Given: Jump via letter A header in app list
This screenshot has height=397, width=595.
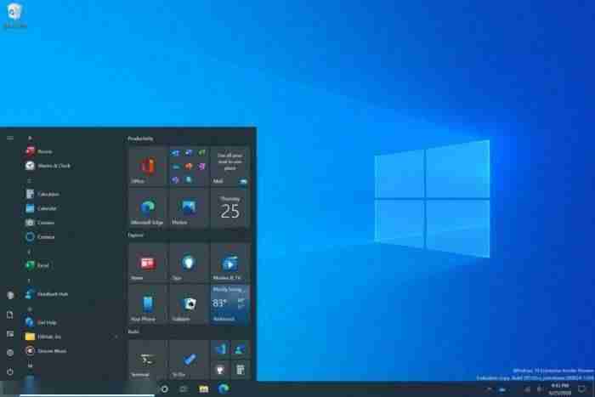Looking at the screenshot, I should (x=30, y=139).
